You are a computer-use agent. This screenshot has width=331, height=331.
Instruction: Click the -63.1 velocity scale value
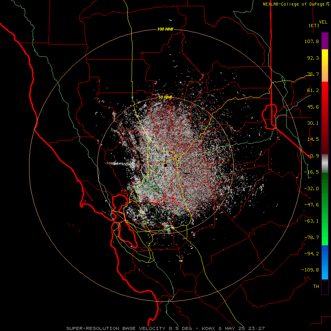coord(312,221)
